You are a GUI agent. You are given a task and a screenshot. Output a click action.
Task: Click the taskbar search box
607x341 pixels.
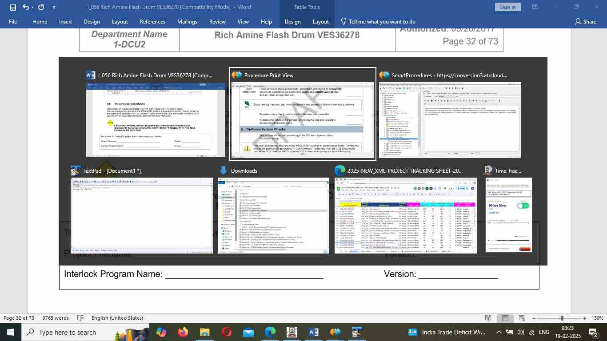[85, 332]
